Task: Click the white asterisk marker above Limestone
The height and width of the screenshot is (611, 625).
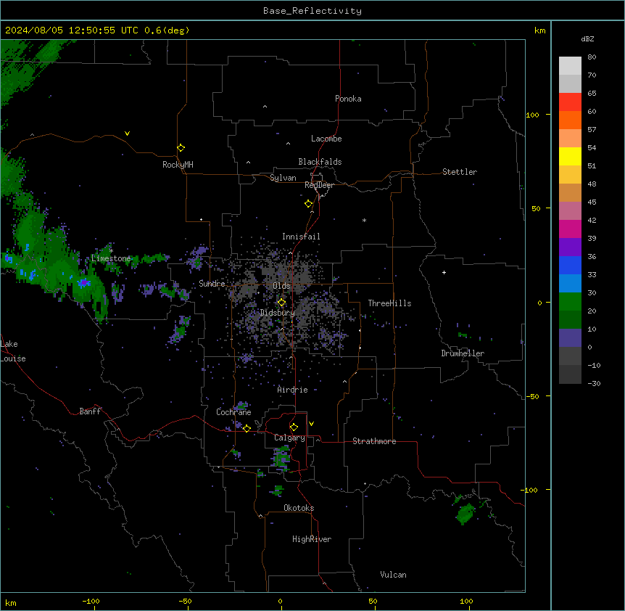Action: tap(111, 251)
